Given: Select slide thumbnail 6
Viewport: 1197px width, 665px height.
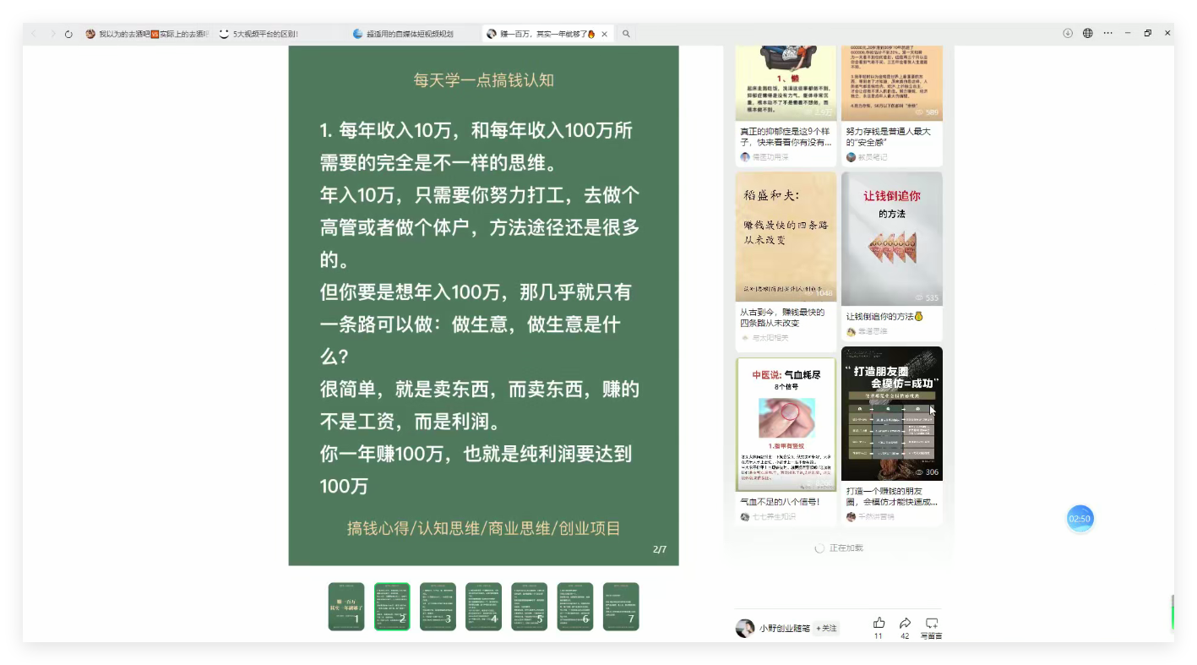Looking at the screenshot, I should point(574,607).
